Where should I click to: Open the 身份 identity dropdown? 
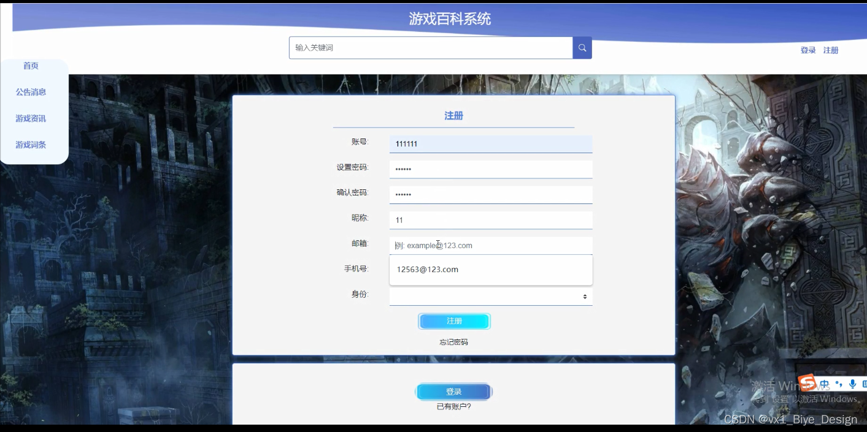click(491, 297)
